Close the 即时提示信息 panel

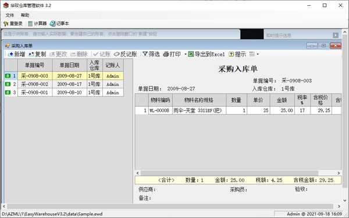tap(336, 35)
